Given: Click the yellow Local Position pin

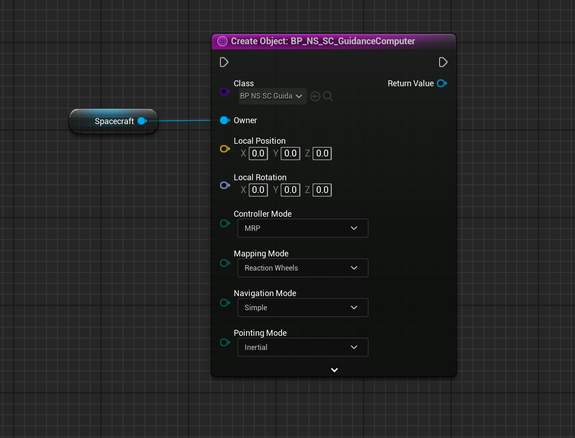Looking at the screenshot, I should coord(225,149).
